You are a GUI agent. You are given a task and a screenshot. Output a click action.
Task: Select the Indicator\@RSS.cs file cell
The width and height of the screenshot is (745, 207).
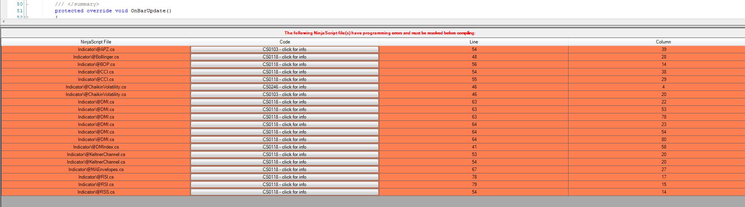(96, 192)
